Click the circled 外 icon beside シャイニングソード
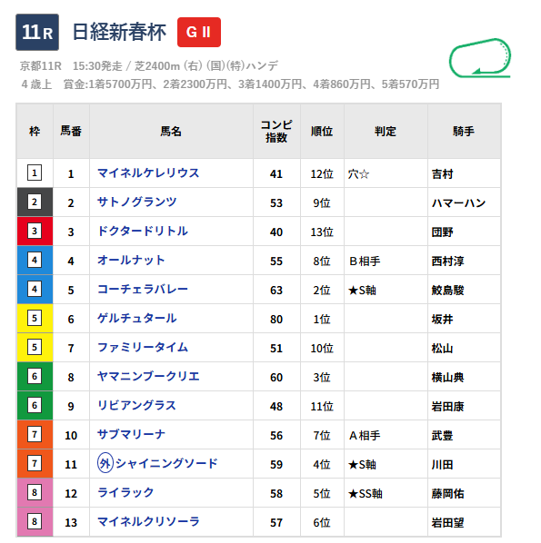This screenshot has height=543, width=541. pyautogui.click(x=105, y=463)
